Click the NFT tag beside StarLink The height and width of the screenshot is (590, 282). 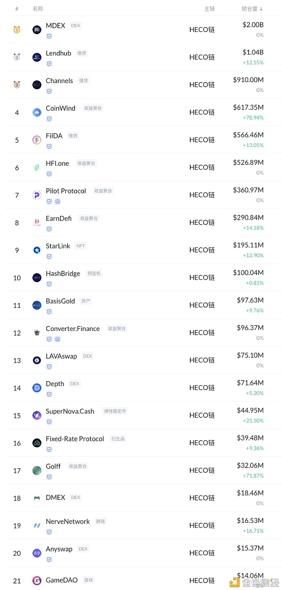[81, 246]
